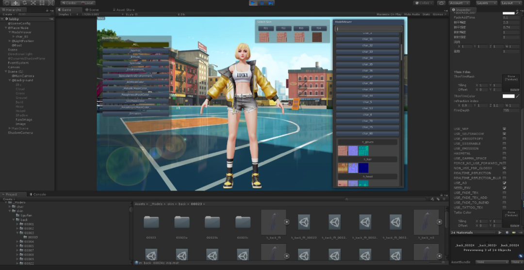This screenshot has height=270, width=524.
Task: Select the Hand tool in toolbar
Action: (6, 3)
